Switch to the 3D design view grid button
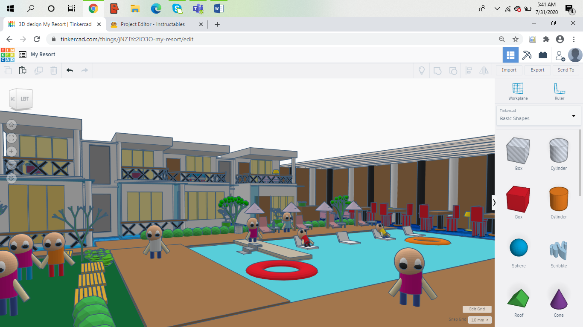Viewport: 583px width, 327px height. pos(510,55)
